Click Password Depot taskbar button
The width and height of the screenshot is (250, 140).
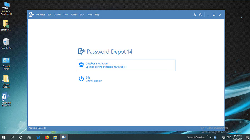point(64,137)
